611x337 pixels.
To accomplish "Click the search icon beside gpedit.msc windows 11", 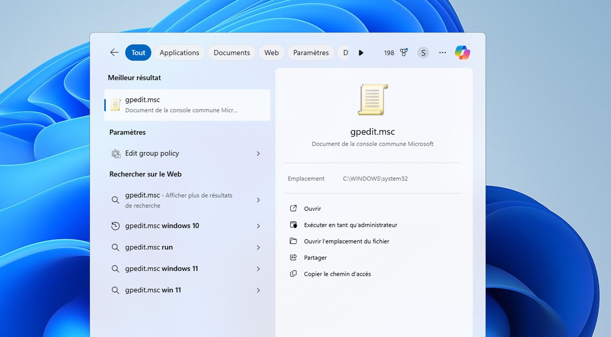I will (115, 269).
